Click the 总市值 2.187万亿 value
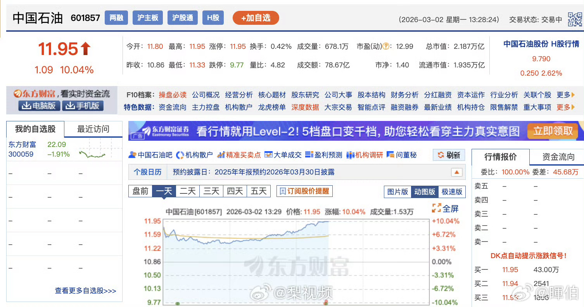This screenshot has width=584, height=307. click(469, 47)
